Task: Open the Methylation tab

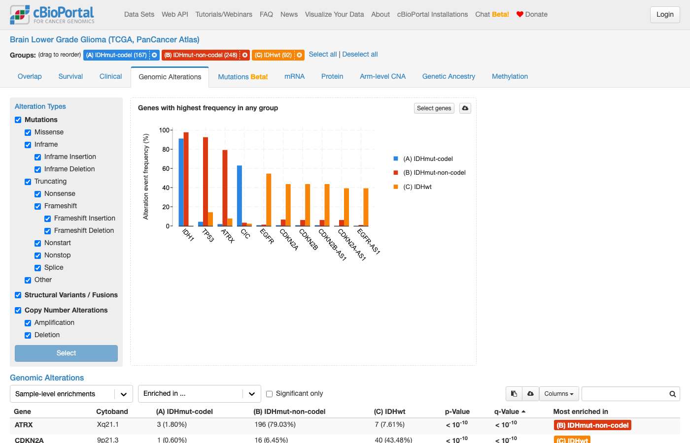Action: pos(510,76)
